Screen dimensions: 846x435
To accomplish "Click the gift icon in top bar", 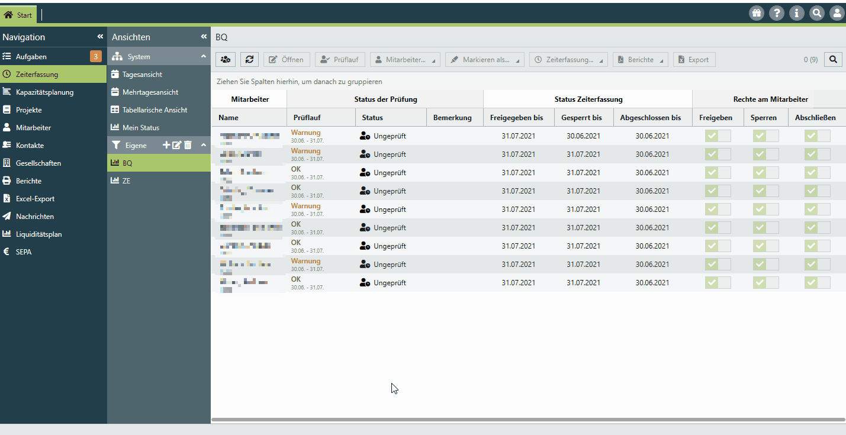I will (x=756, y=14).
